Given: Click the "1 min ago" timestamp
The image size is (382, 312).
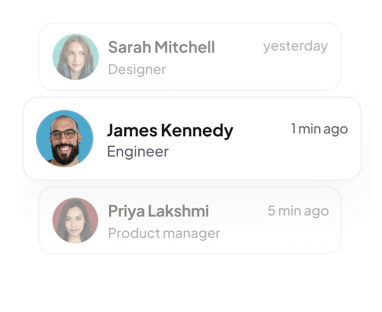Looking at the screenshot, I should (x=319, y=129).
